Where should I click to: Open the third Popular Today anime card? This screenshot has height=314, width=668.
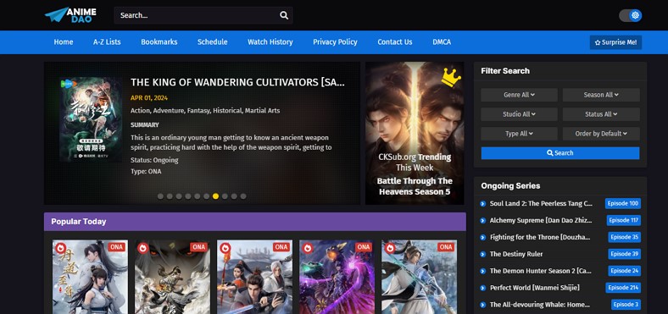tap(254, 277)
